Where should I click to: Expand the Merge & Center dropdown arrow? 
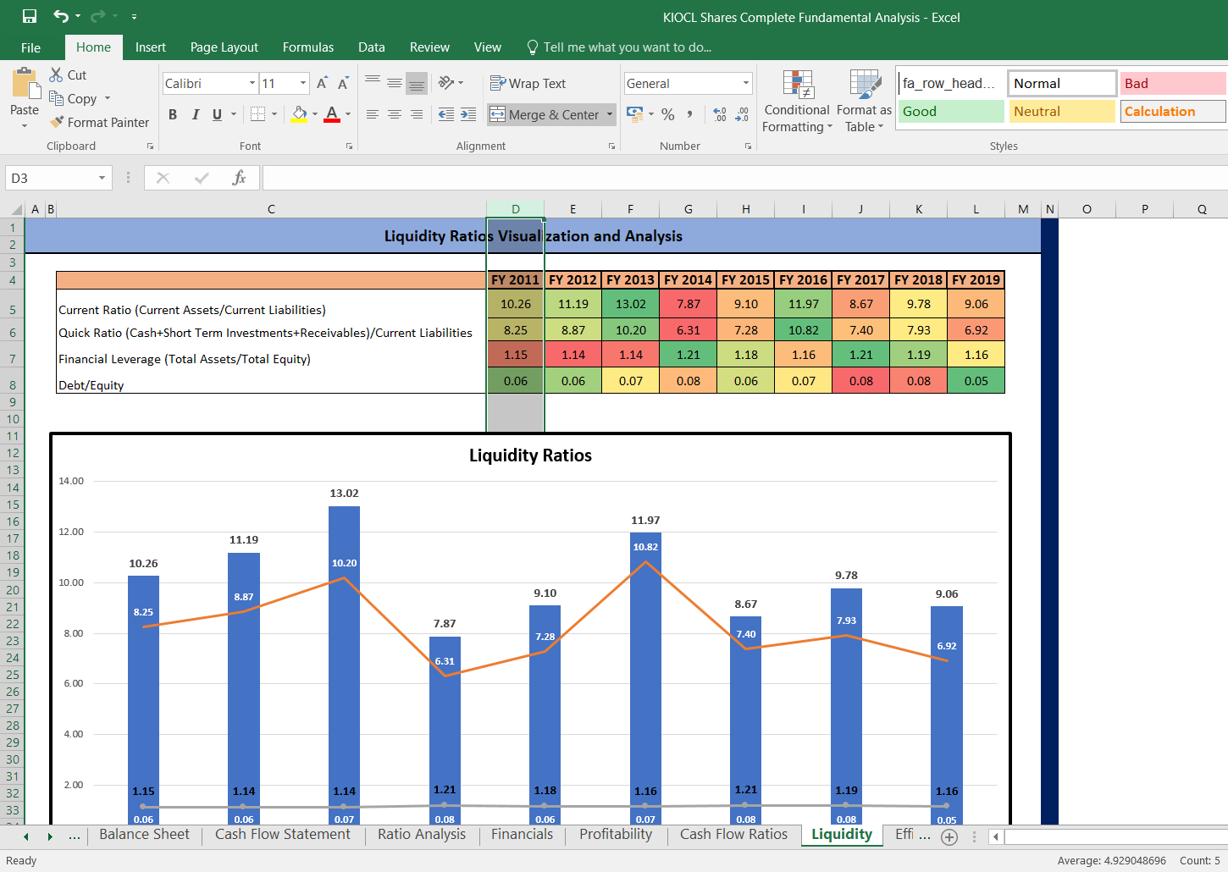click(x=610, y=114)
